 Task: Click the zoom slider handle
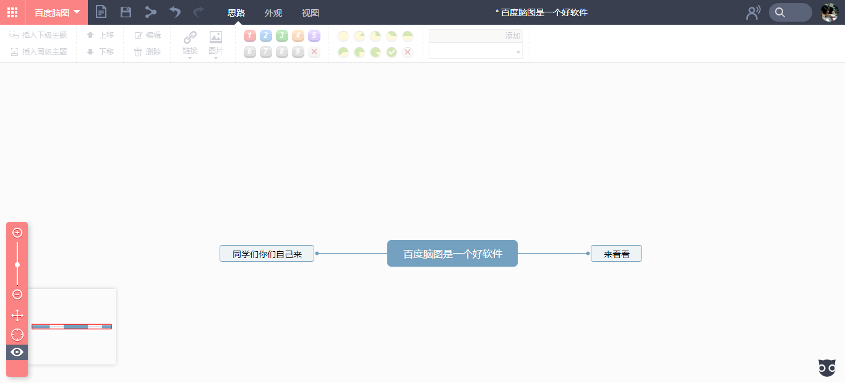click(17, 265)
